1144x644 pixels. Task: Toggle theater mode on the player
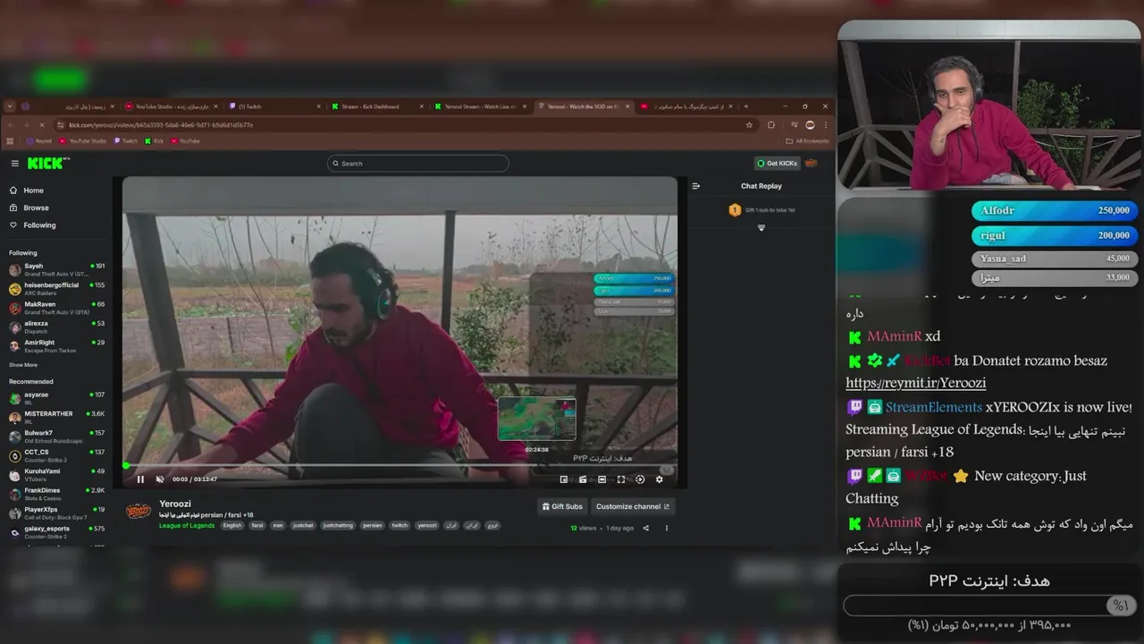pyautogui.click(x=601, y=479)
